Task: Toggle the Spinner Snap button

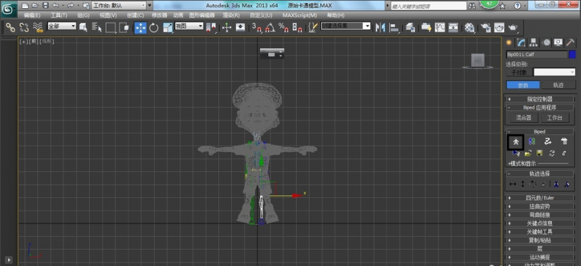Action: (x=297, y=27)
